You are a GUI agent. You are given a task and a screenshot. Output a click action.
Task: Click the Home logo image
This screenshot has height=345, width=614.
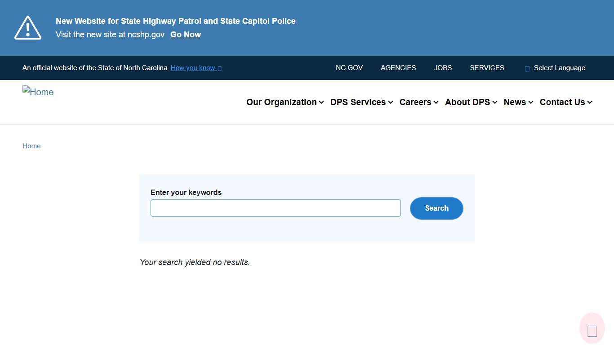[x=38, y=92]
